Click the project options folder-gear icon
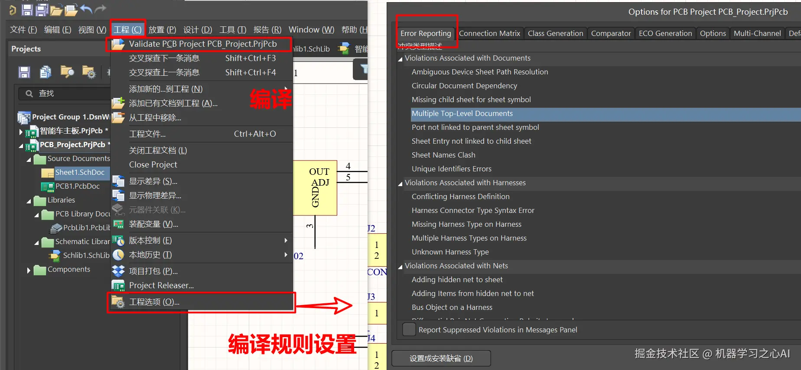The image size is (801, 370). 118,302
